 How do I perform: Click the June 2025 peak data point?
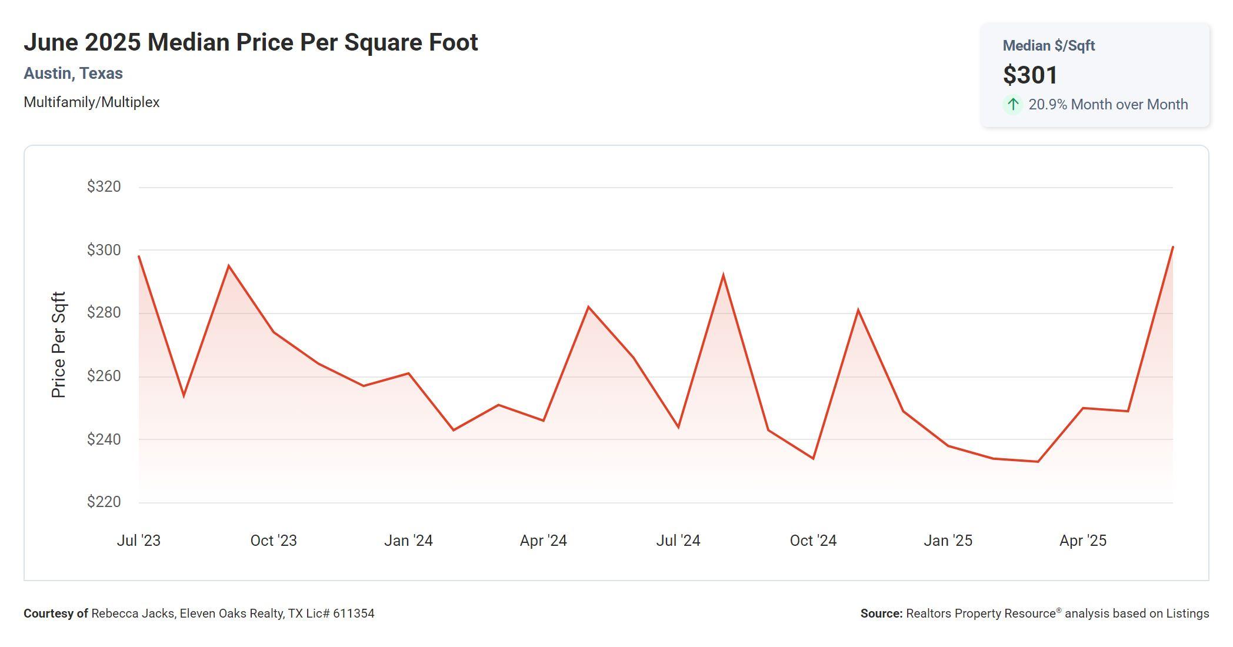(1172, 247)
